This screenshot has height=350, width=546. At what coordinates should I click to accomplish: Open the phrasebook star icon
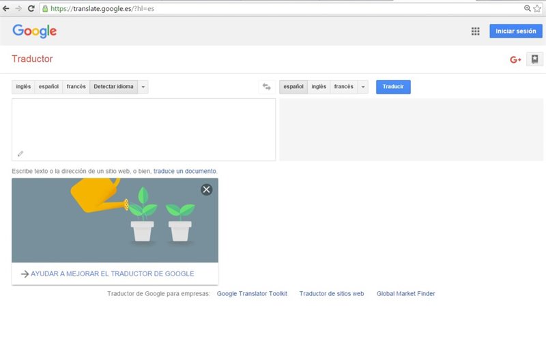[535, 59]
